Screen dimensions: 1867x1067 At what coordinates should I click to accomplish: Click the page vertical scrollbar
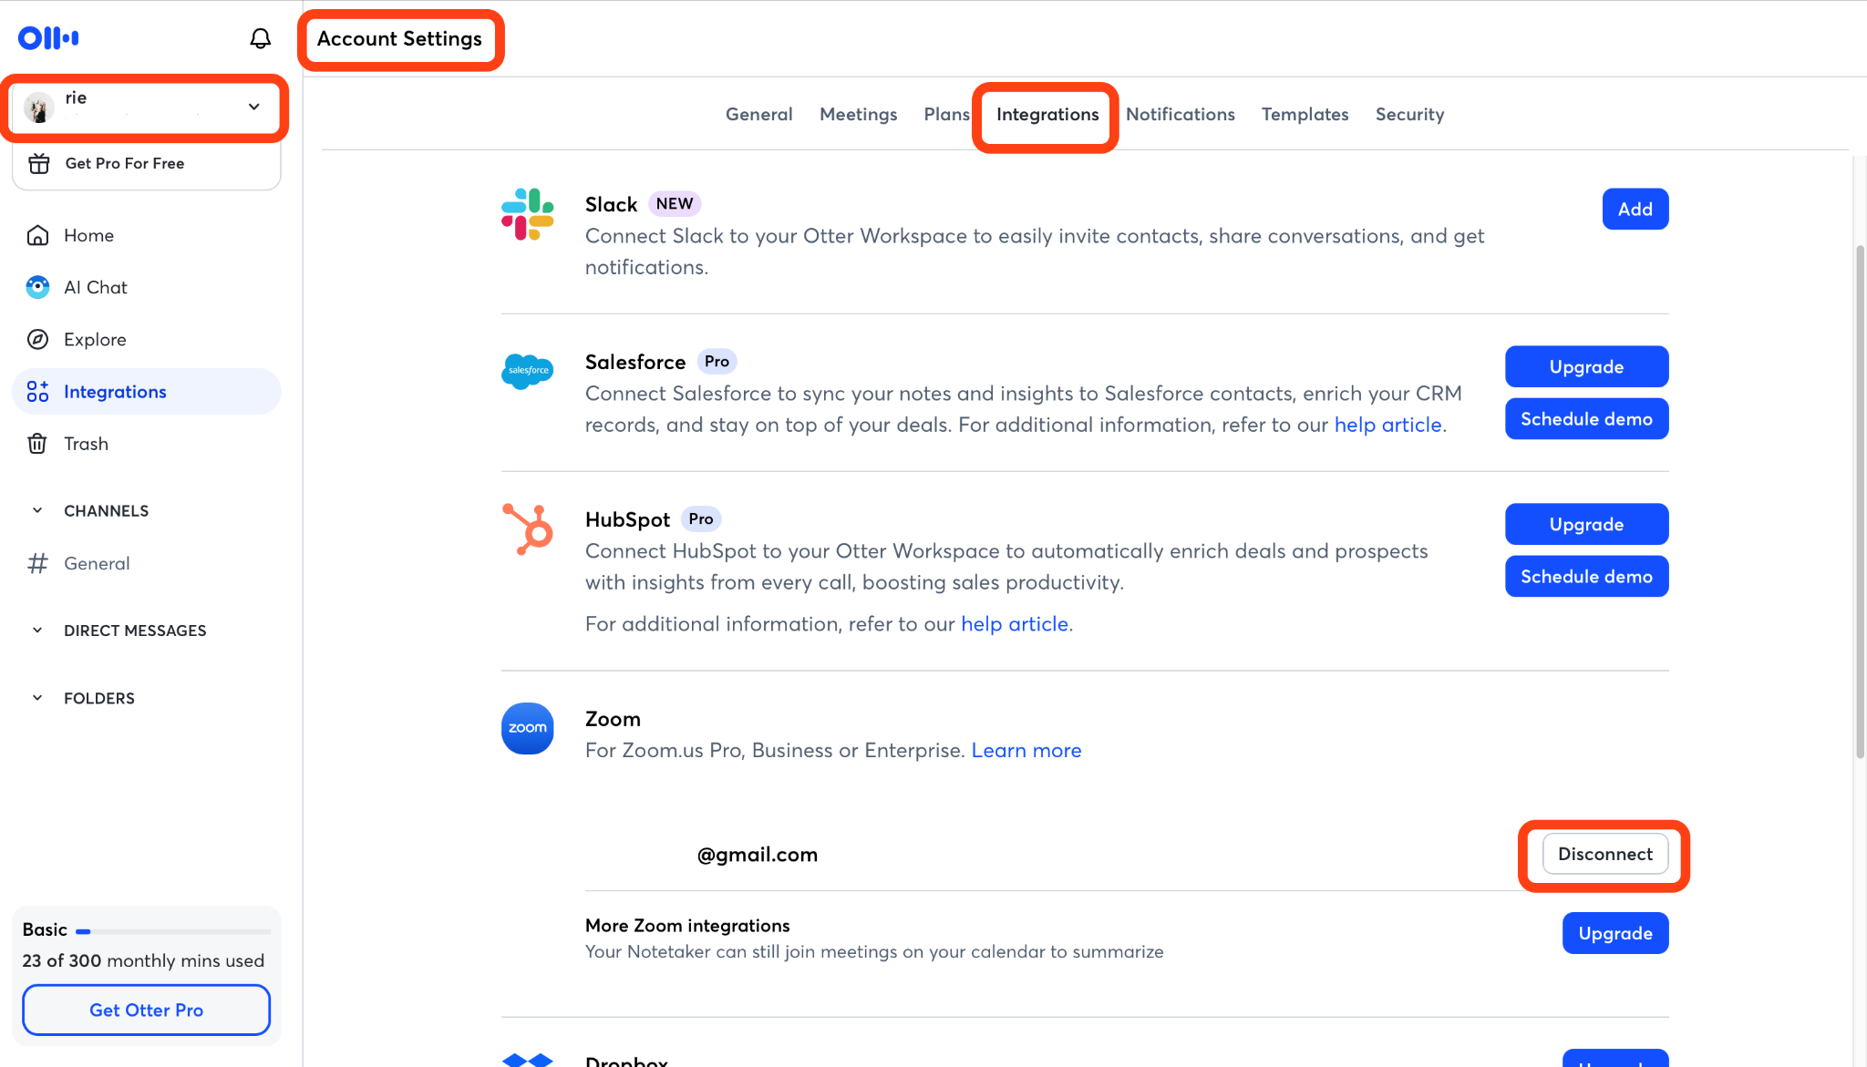click(1860, 501)
